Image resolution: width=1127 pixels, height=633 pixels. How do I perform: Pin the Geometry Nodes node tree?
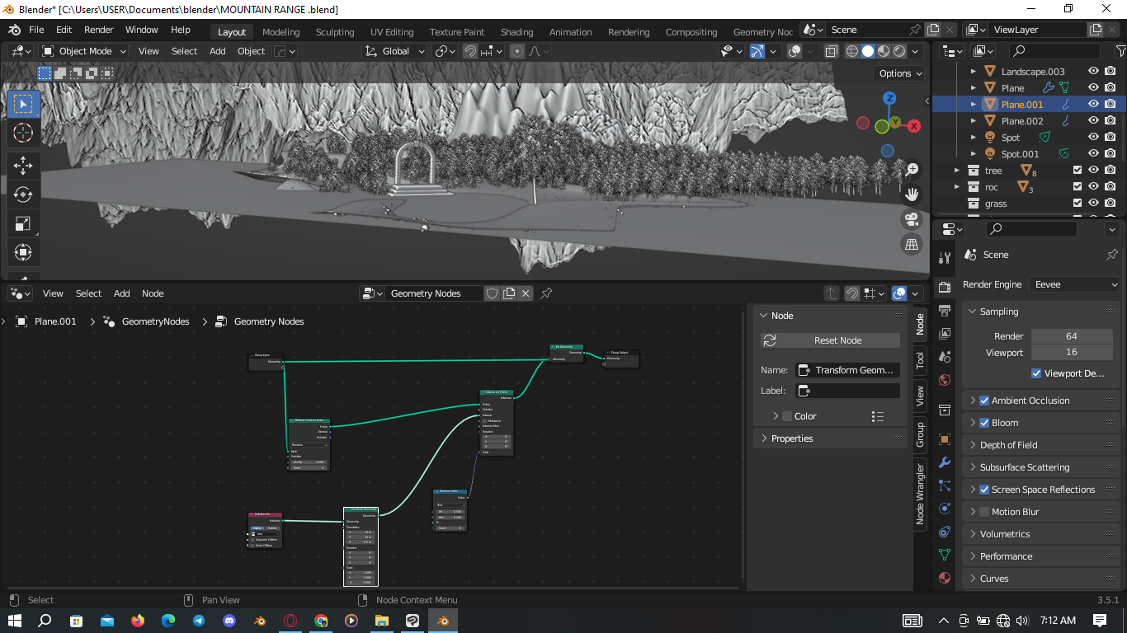pyautogui.click(x=545, y=293)
